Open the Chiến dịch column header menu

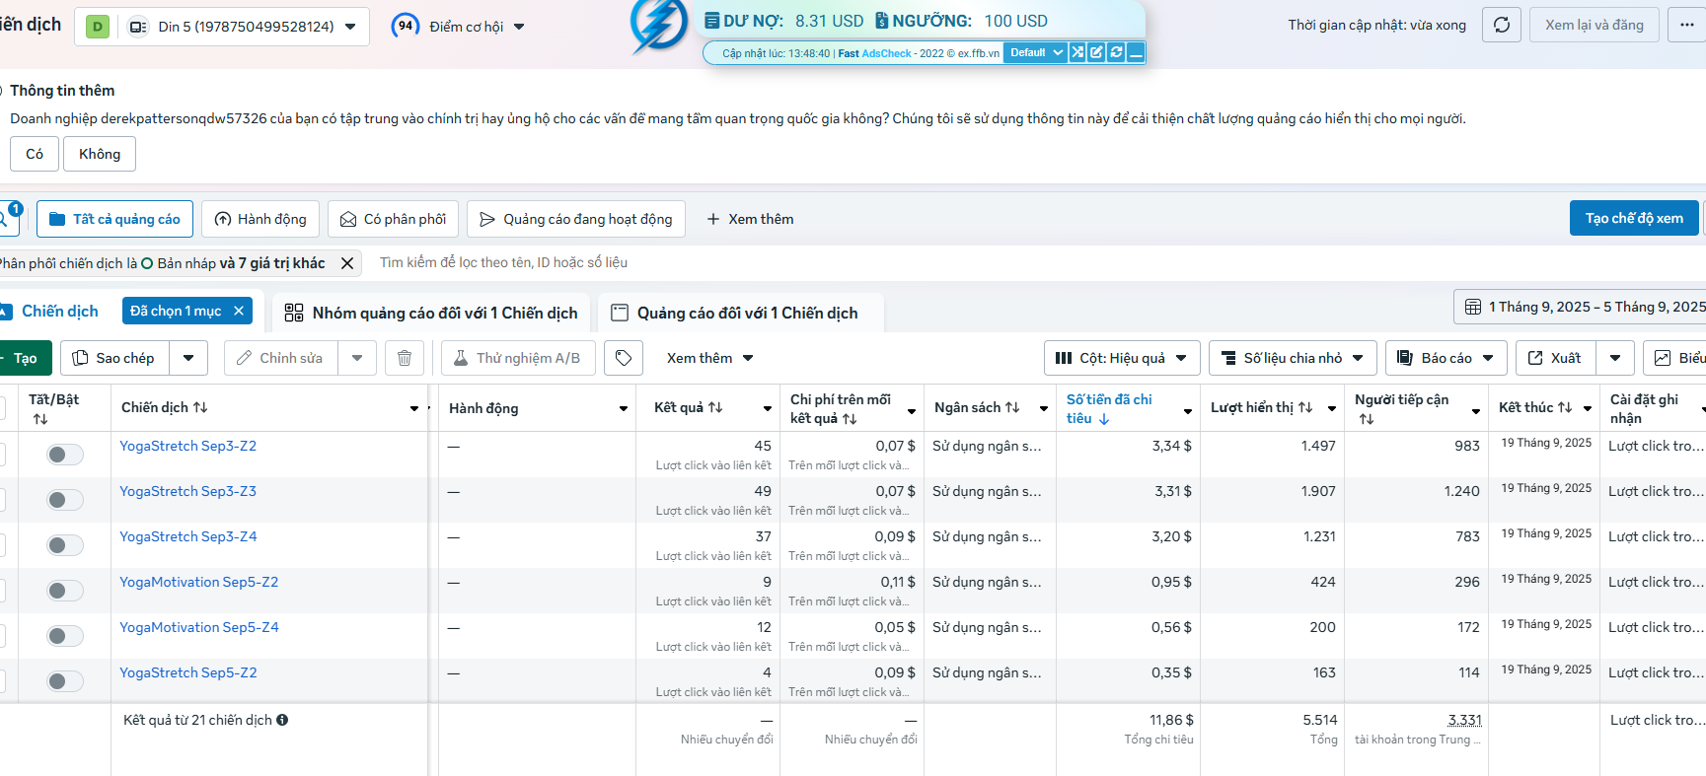414,408
